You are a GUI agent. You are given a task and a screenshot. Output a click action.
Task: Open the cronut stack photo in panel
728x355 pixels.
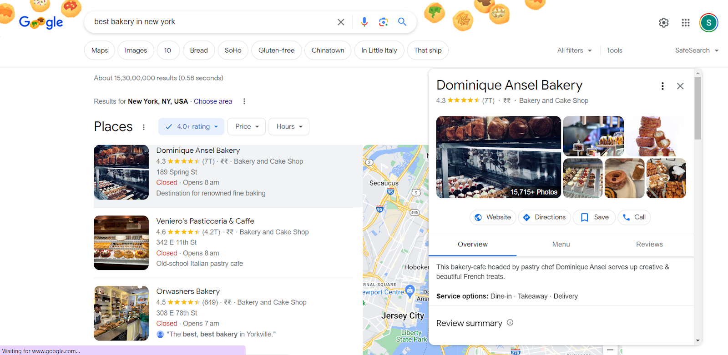(x=656, y=136)
